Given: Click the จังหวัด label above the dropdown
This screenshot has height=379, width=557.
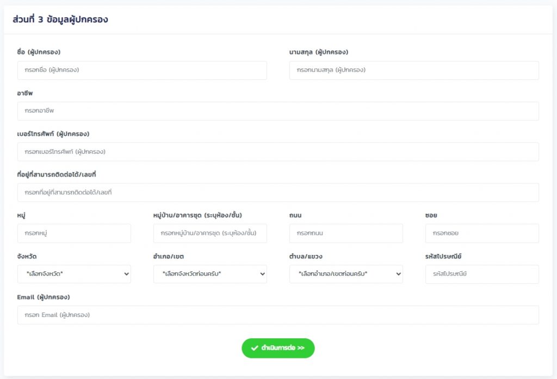Looking at the screenshot, I should click(27, 256).
